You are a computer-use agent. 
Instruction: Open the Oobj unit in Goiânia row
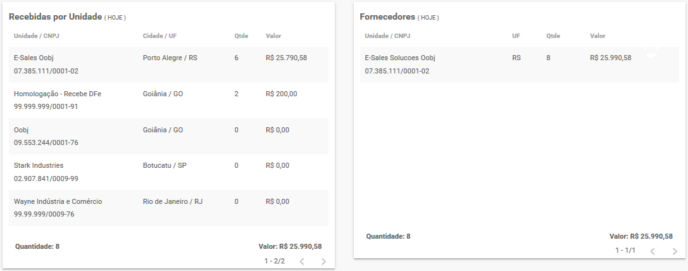tap(168, 136)
